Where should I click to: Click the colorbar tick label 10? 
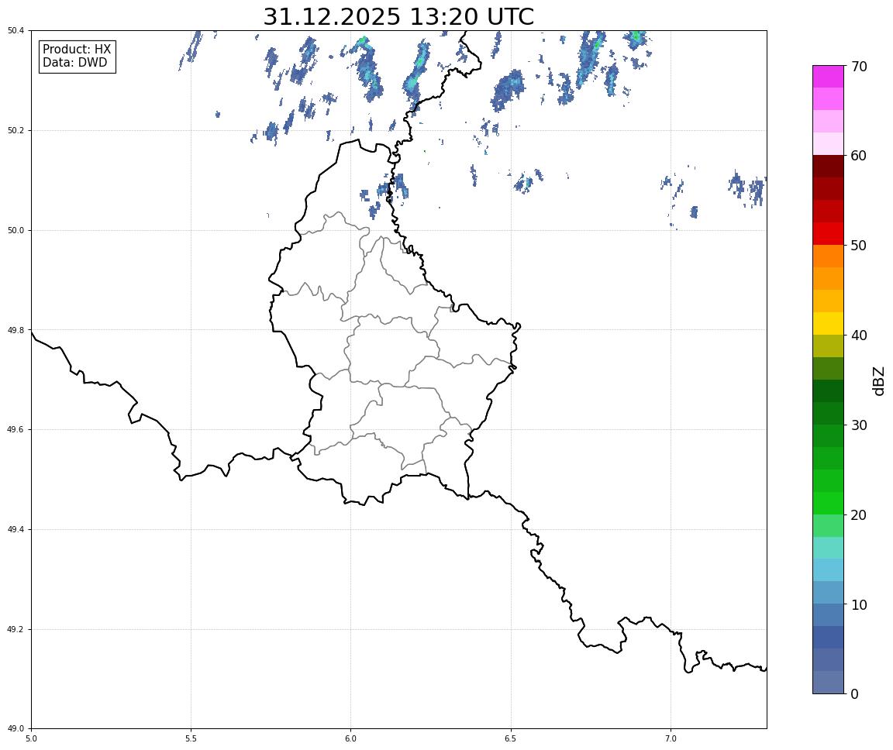859,605
